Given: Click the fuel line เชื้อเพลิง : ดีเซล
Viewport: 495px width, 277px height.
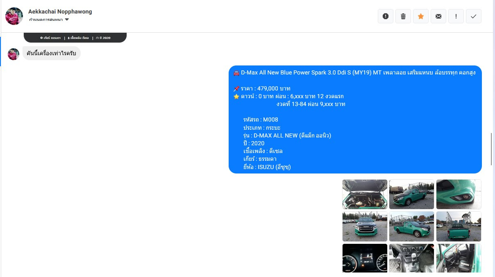Looking at the screenshot, I should (x=263, y=151).
